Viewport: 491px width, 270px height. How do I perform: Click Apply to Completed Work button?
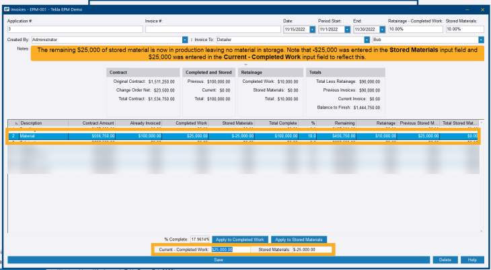tap(240, 239)
